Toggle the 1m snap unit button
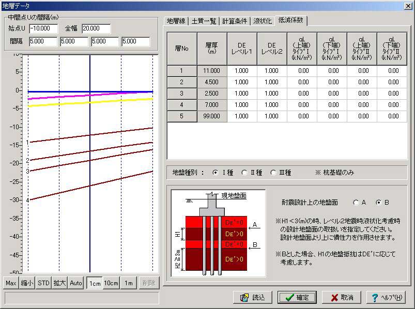415x309 pixels. [x=129, y=283]
